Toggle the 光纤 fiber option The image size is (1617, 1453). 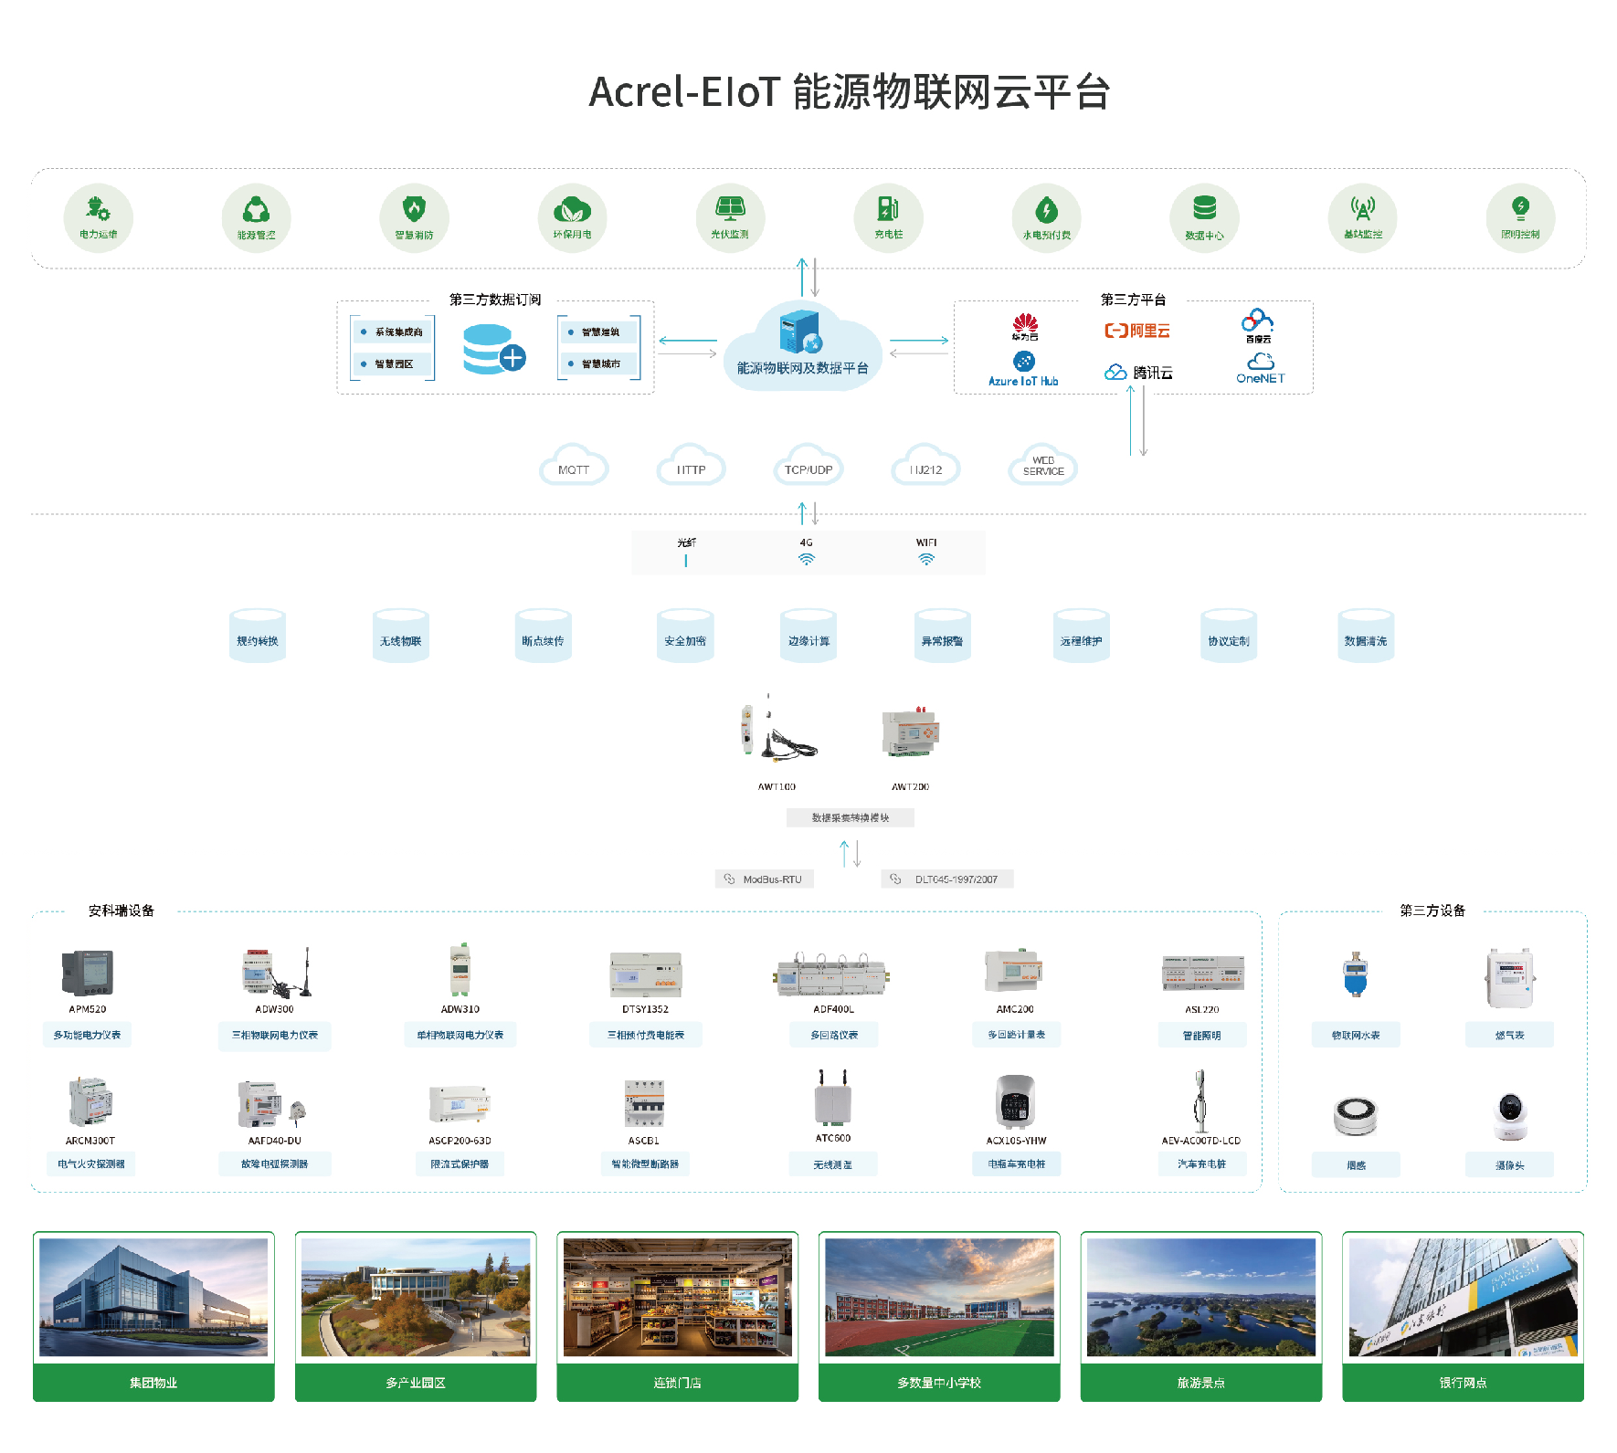[686, 552]
